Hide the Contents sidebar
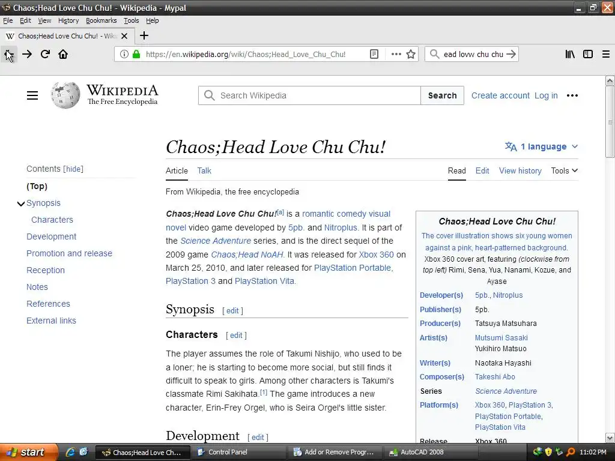This screenshot has width=615, height=461. [73, 169]
